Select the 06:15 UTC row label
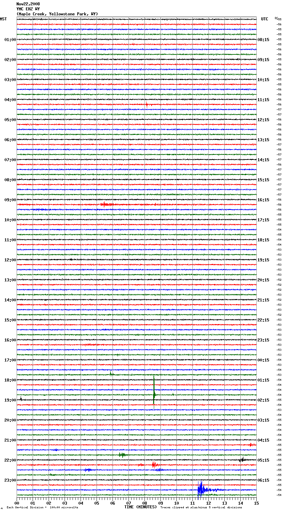Image resolution: width=283 pixels, height=512 pixels. pyautogui.click(x=263, y=480)
